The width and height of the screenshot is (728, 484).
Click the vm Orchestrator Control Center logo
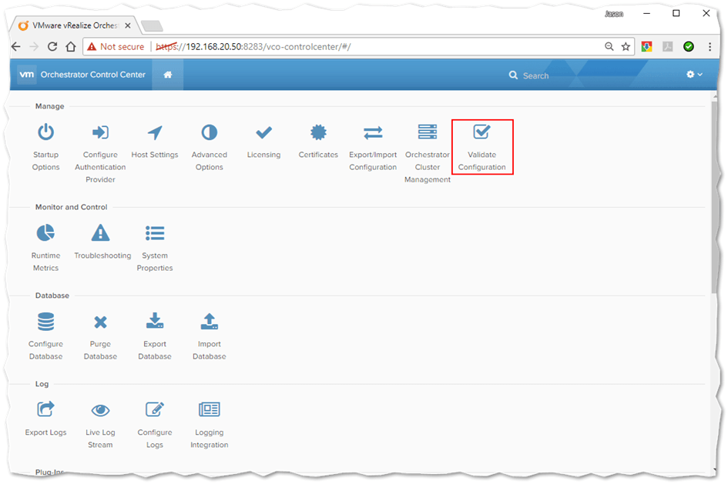(82, 75)
